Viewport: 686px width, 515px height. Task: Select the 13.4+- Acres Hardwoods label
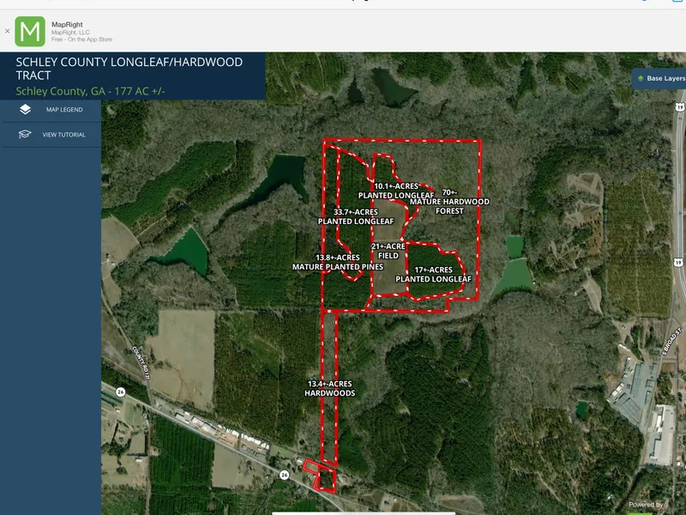click(x=330, y=389)
